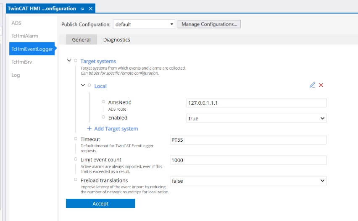
Task: Click the AmsNetId label
Action: pyautogui.click(x=120, y=102)
